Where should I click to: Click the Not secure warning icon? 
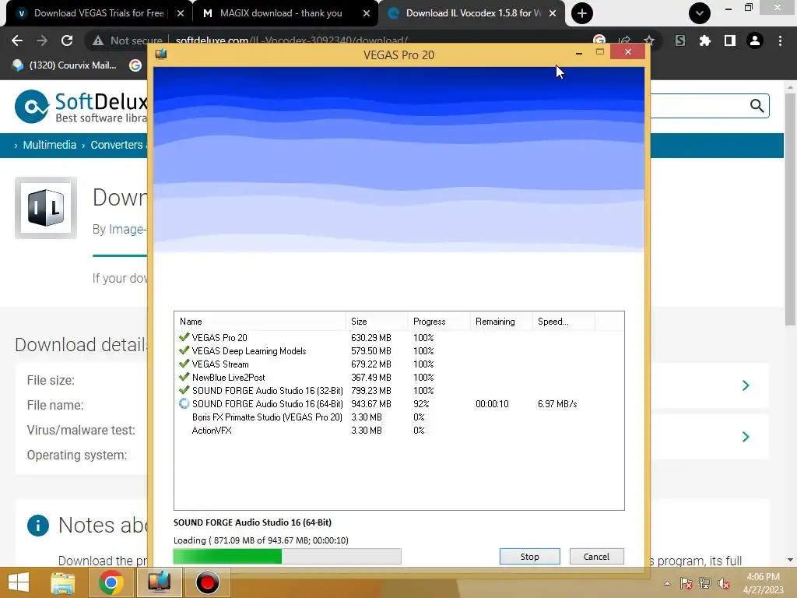click(x=98, y=40)
